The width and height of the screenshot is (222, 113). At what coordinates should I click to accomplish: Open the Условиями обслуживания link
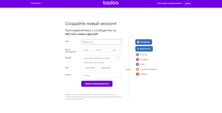82,97
